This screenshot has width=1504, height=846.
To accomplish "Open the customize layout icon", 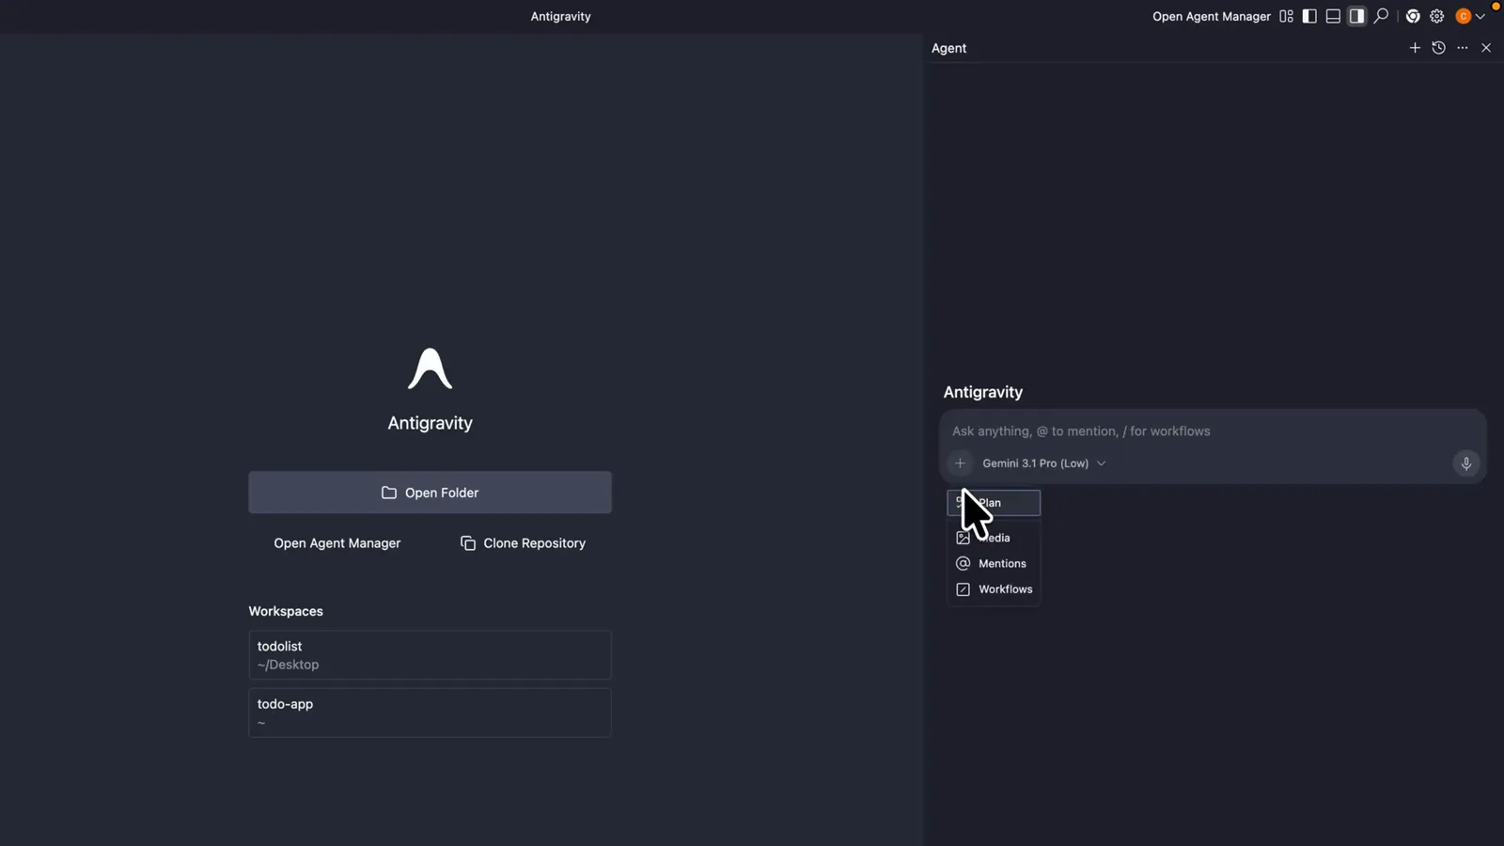I will (x=1286, y=16).
